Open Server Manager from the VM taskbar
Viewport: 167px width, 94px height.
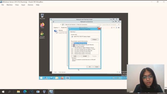(46, 78)
